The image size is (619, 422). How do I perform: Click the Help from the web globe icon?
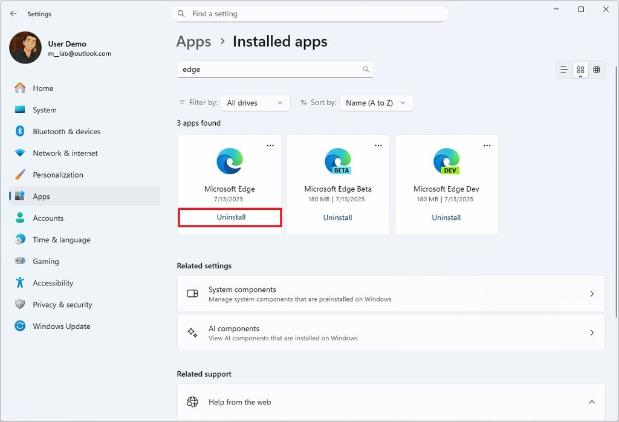(192, 402)
